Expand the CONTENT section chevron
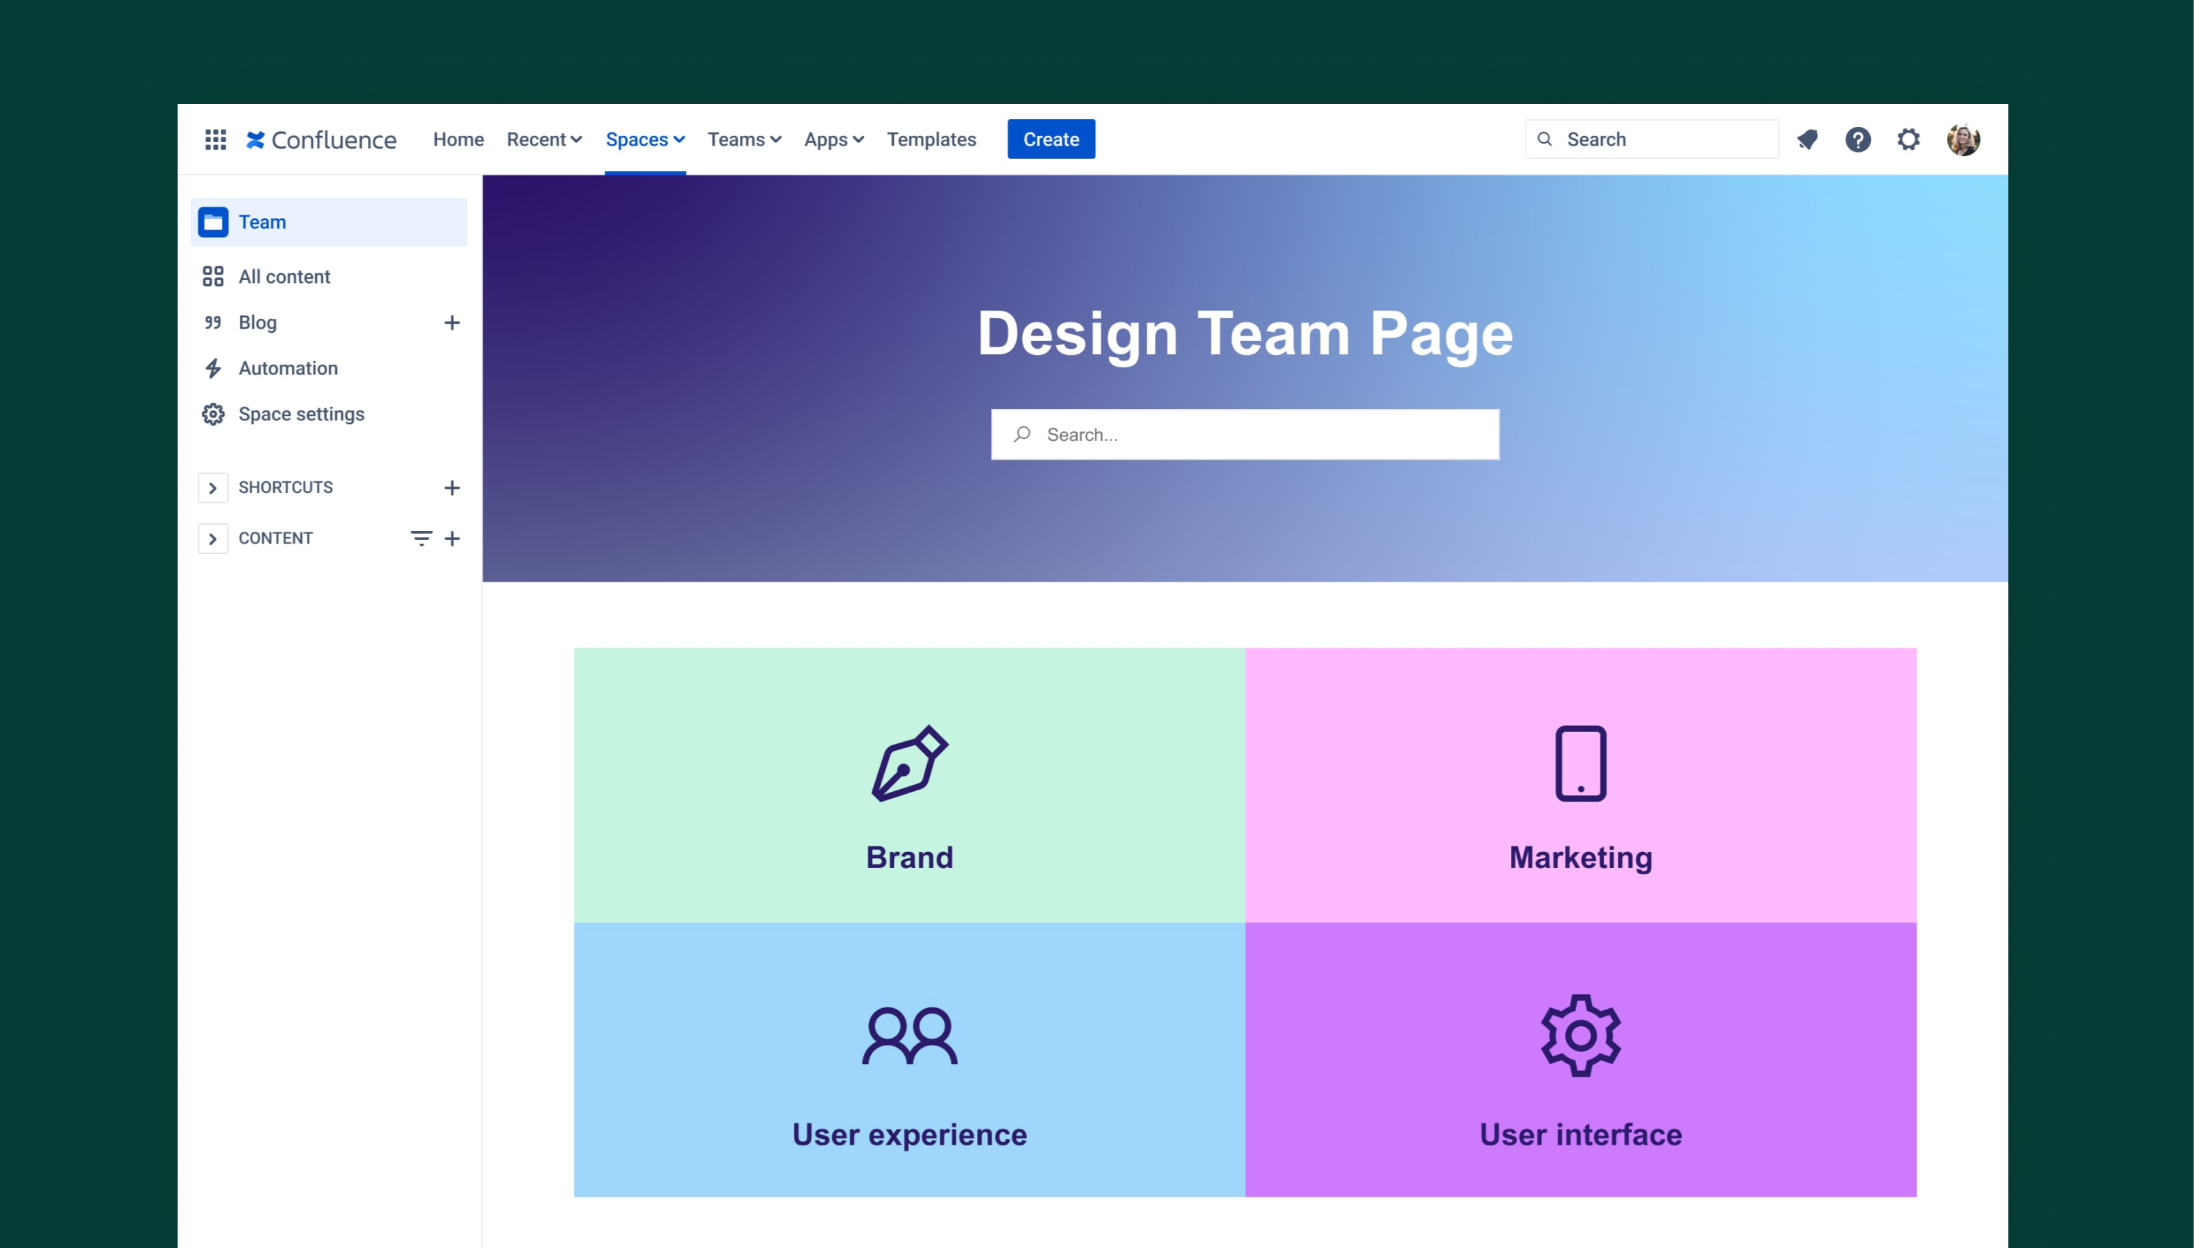2194x1248 pixels. 213,538
